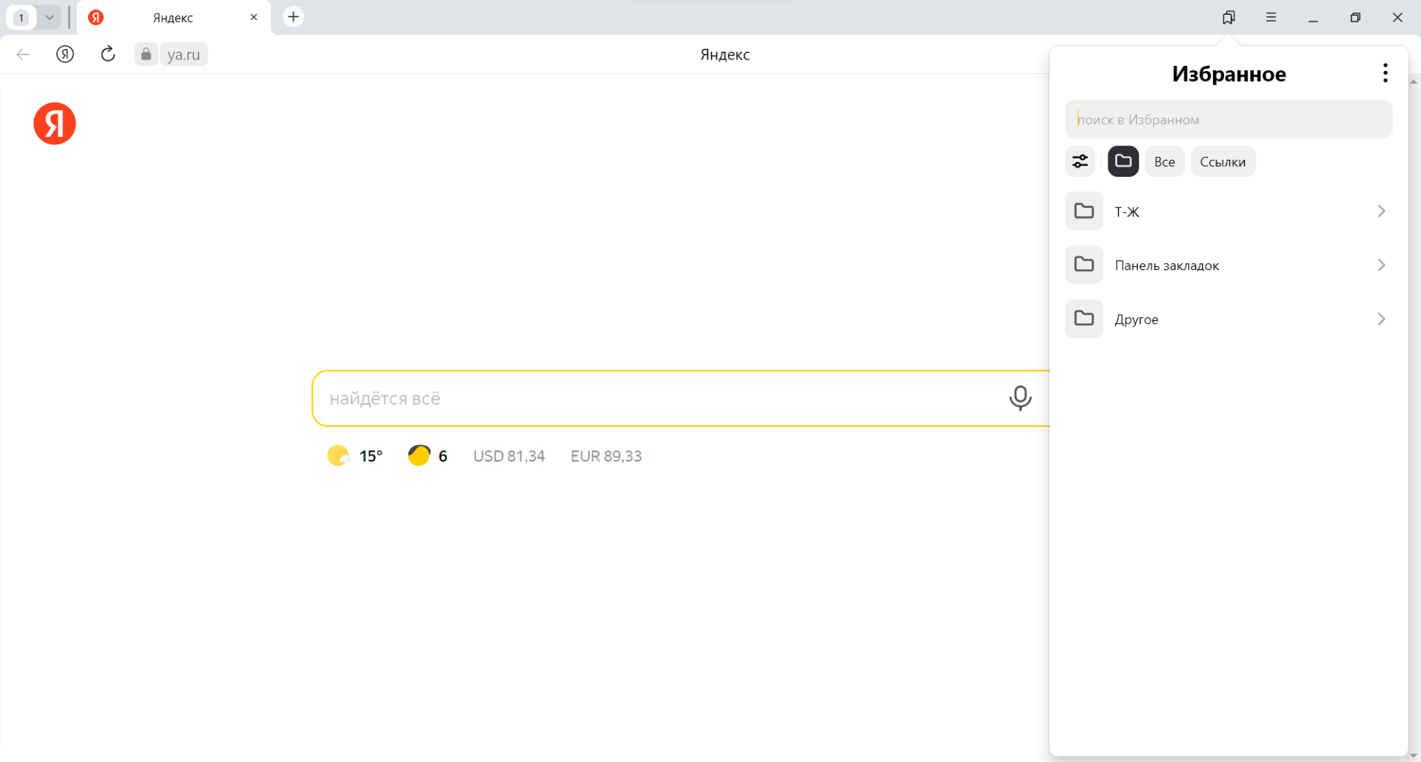Open the bookmarks collections icon in title bar

point(1228,17)
